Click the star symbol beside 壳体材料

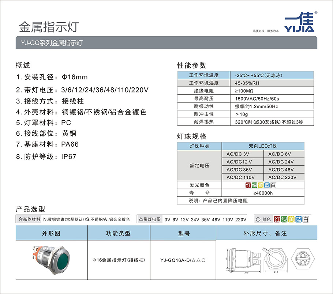20,219
